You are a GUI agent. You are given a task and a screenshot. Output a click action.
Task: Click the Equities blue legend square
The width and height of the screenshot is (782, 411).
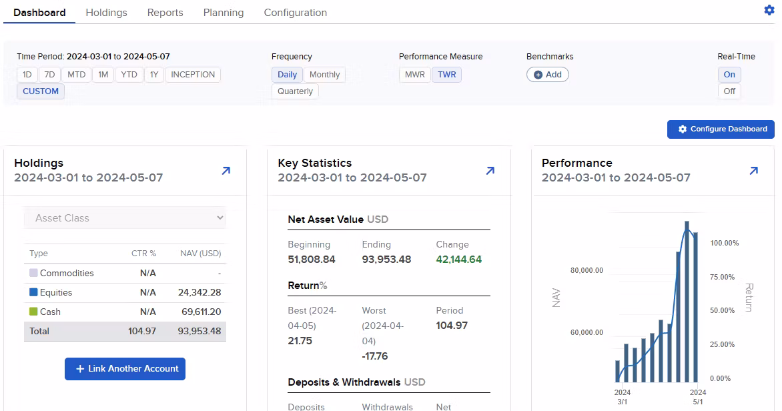pos(33,292)
